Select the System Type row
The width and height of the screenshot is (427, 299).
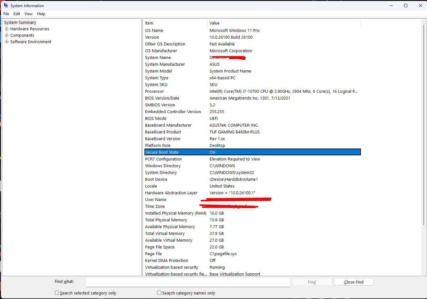253,78
